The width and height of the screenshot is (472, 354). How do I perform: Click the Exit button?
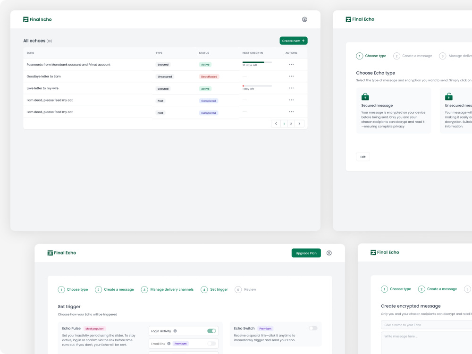pyautogui.click(x=362, y=157)
